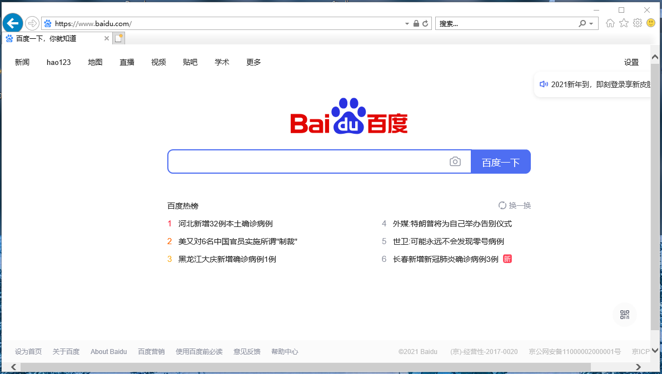Click footer link (京)-经营性-2017-0020
This screenshot has height=374, width=662.
[x=484, y=352]
